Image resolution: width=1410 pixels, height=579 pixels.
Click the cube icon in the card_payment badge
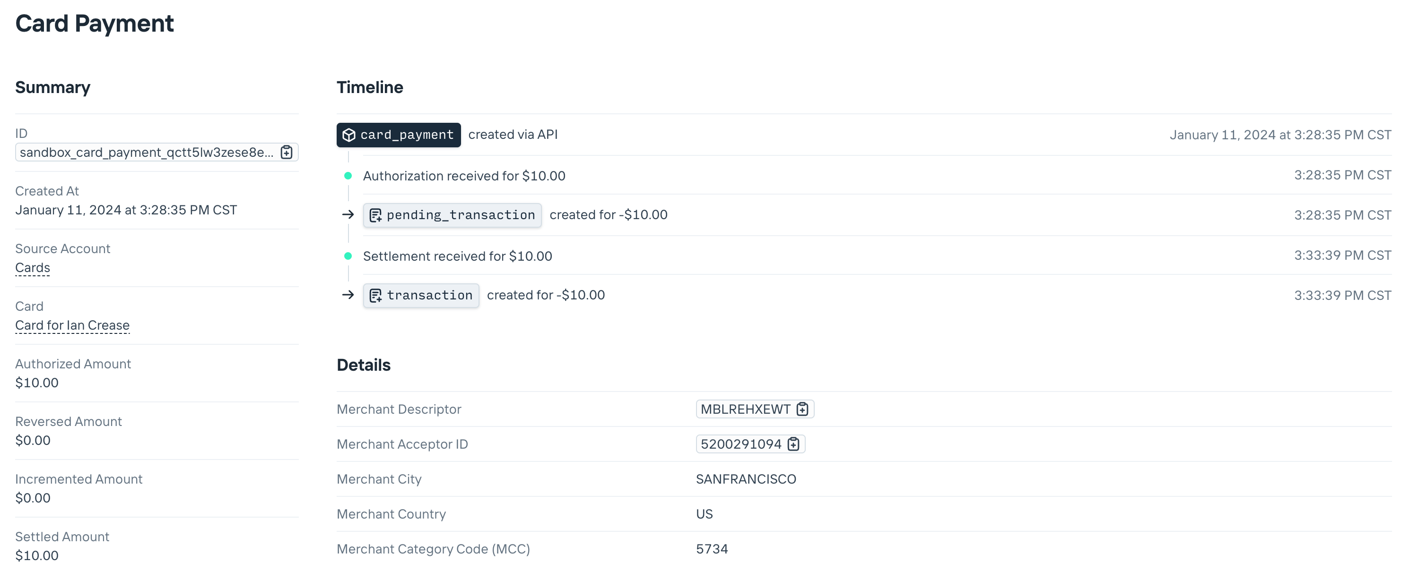tap(349, 135)
